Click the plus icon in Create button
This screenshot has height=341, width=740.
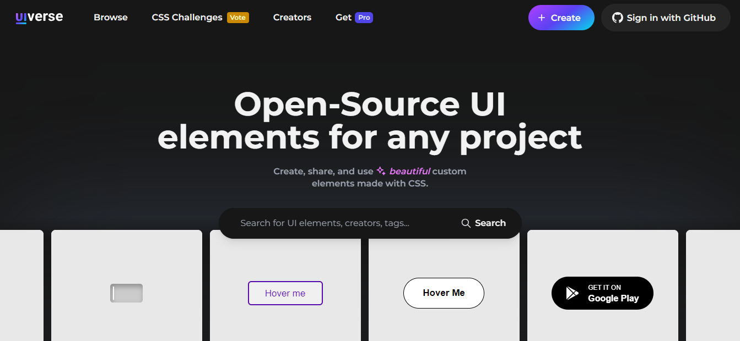coord(542,18)
